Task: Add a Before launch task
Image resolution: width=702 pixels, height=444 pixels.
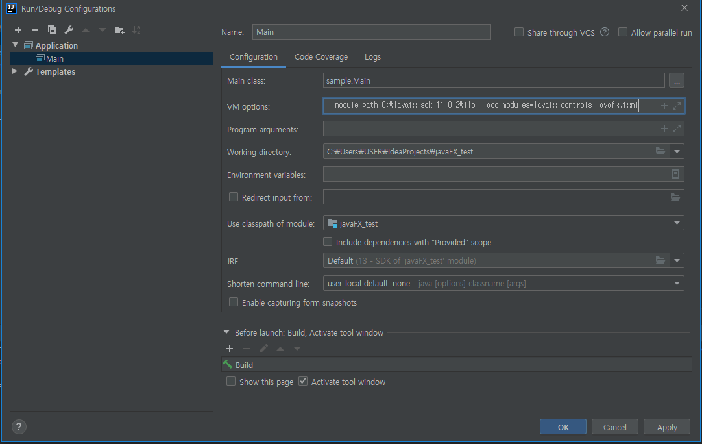Action: (230, 349)
